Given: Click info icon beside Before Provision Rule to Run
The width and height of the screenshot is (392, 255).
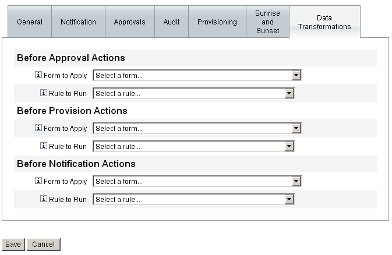Looking at the screenshot, I should pyautogui.click(x=44, y=146).
